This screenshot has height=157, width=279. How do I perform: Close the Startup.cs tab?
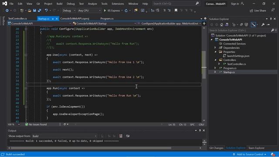pos(57,19)
